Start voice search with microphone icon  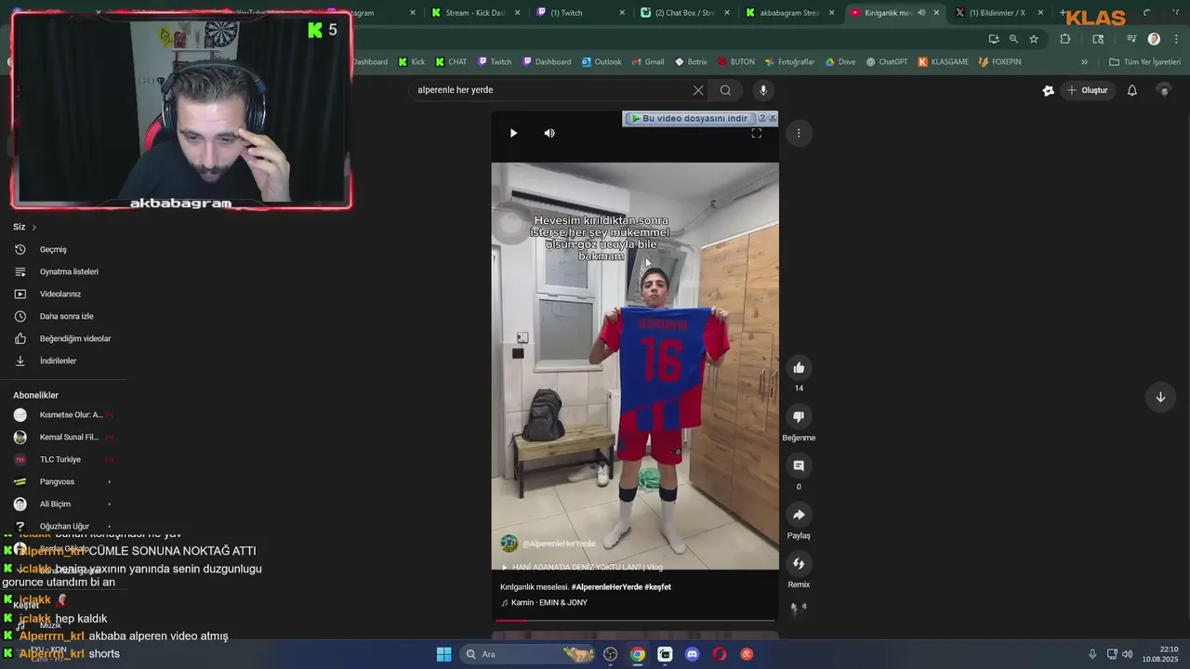(x=763, y=90)
